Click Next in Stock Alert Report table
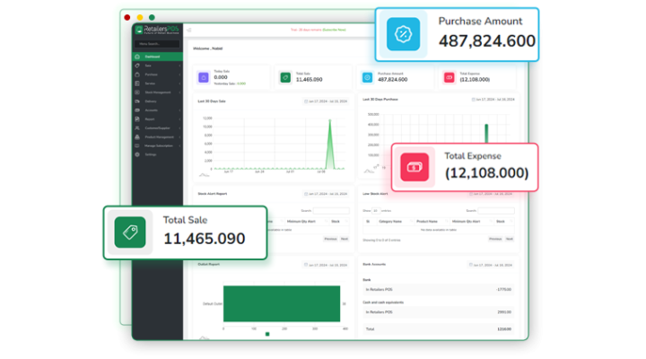This screenshot has width=646, height=359. (x=345, y=239)
